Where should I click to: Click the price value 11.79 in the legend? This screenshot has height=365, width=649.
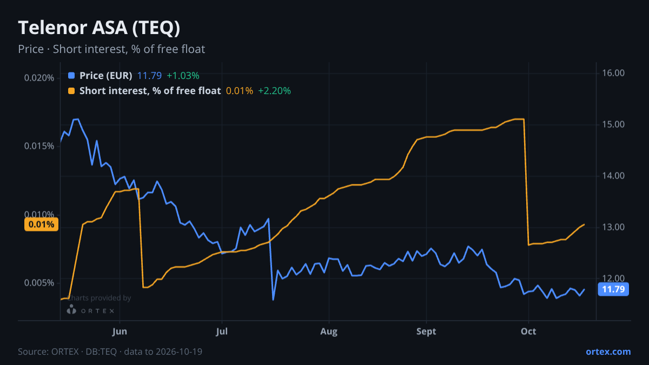pos(149,76)
